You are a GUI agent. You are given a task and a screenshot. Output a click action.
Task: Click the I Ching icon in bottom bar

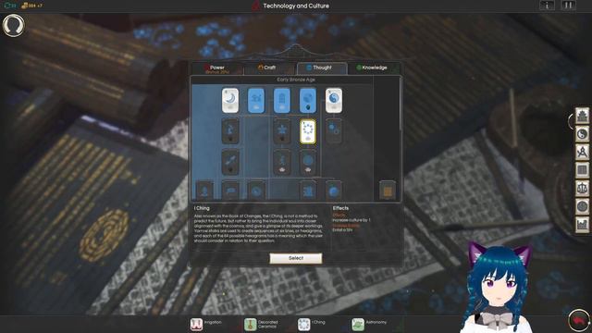pyautogui.click(x=303, y=325)
